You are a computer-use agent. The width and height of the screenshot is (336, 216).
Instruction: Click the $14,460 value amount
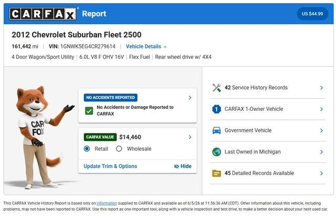click(x=130, y=137)
